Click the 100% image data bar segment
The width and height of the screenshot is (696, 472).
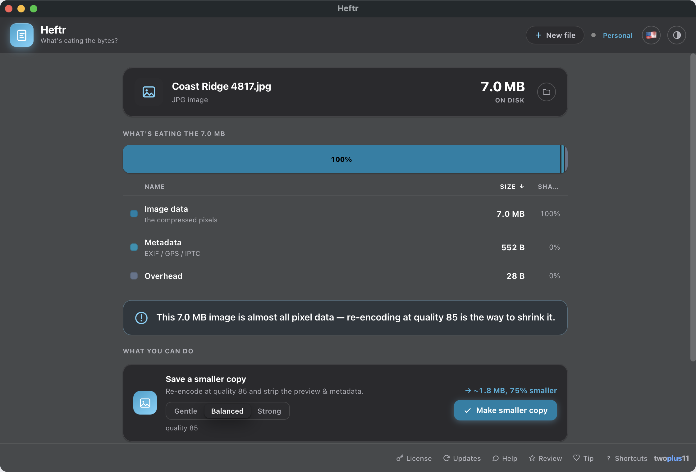pyautogui.click(x=341, y=159)
